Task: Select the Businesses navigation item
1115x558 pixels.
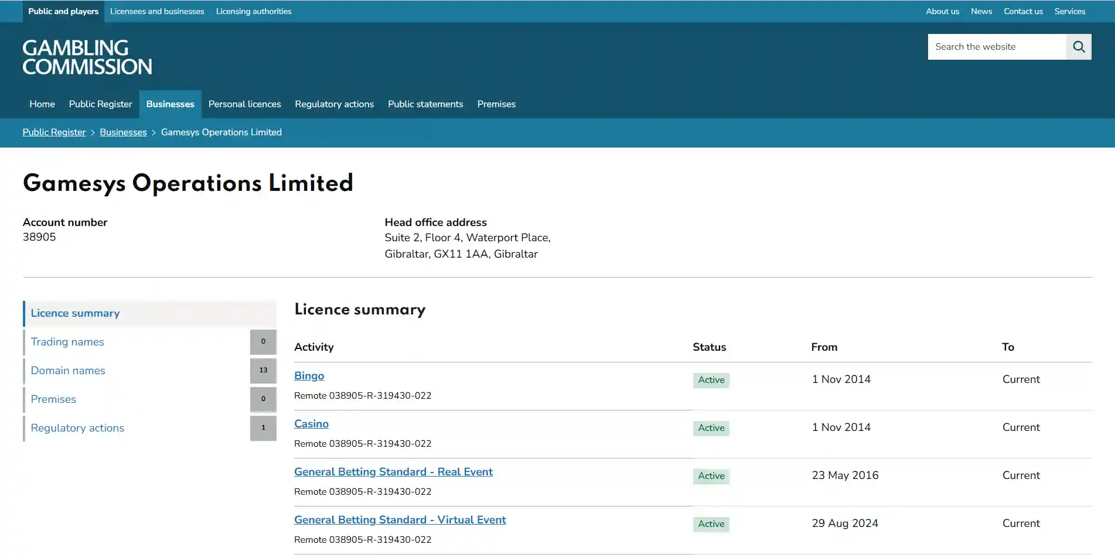Action: tap(171, 104)
